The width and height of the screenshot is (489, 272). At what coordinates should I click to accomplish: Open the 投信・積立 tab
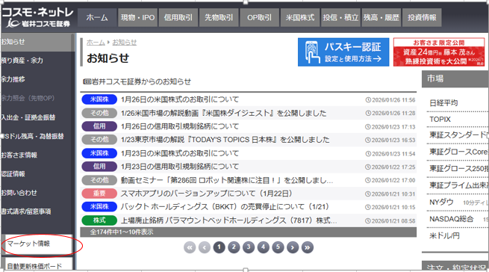[340, 17]
